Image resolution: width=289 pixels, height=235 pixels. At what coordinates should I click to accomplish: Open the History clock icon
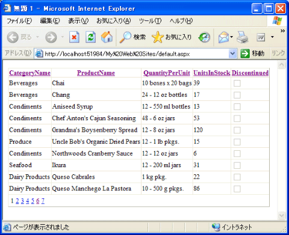pos(204,37)
